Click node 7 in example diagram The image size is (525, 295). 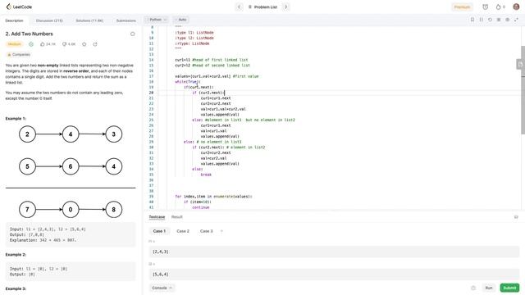tap(27, 210)
